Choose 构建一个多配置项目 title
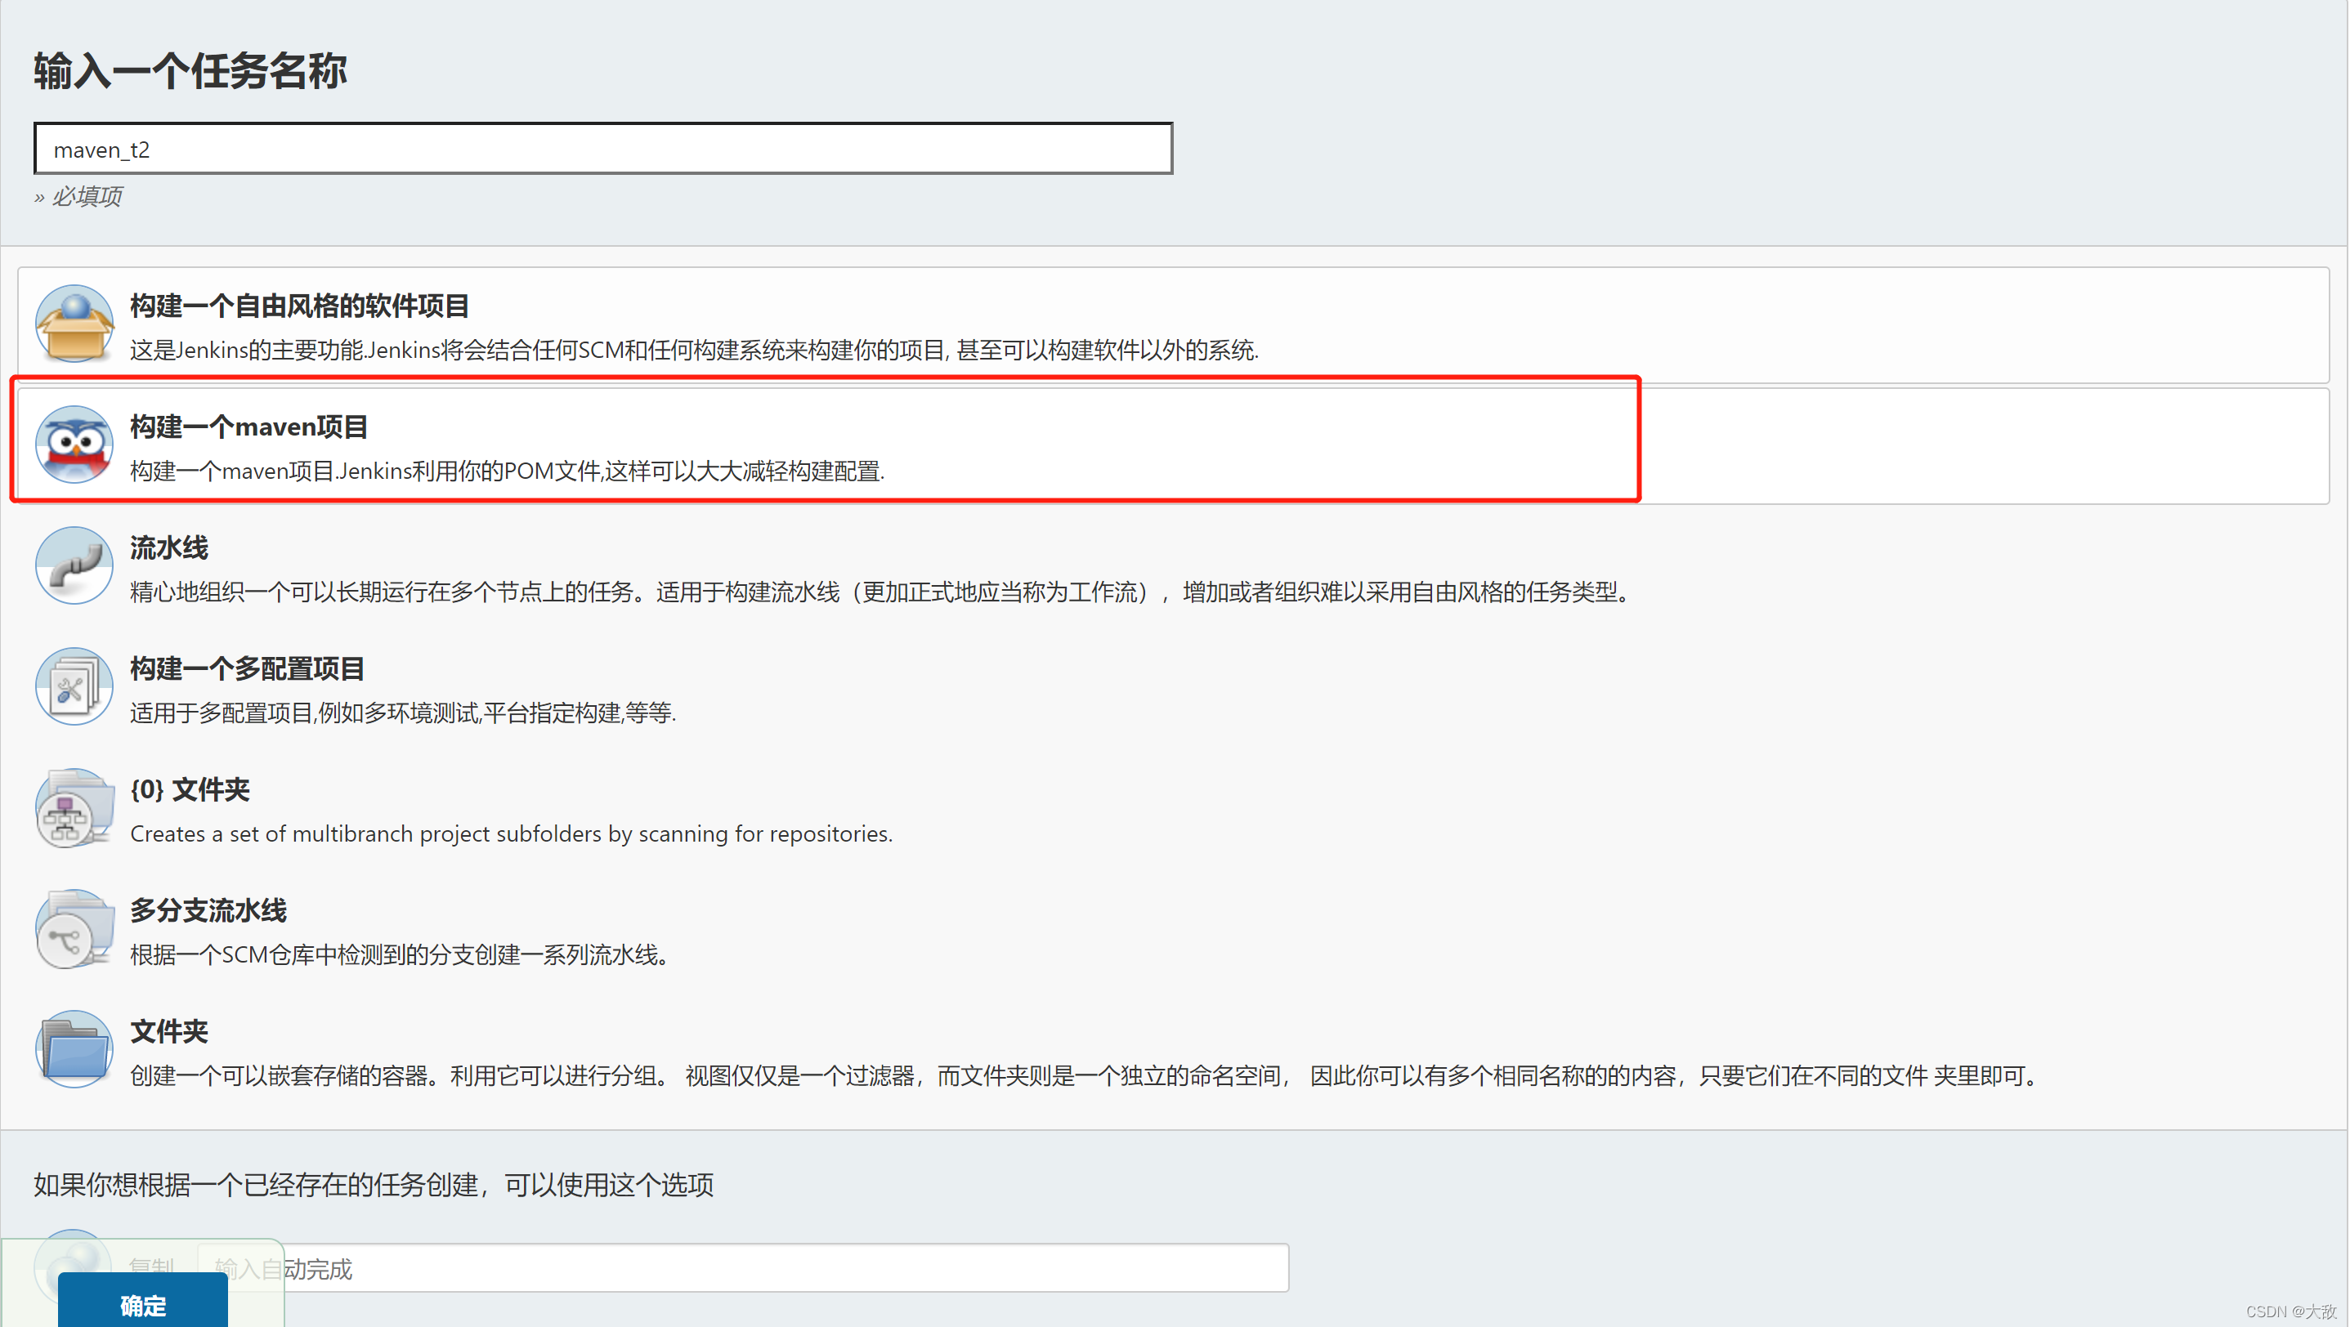 point(246,668)
